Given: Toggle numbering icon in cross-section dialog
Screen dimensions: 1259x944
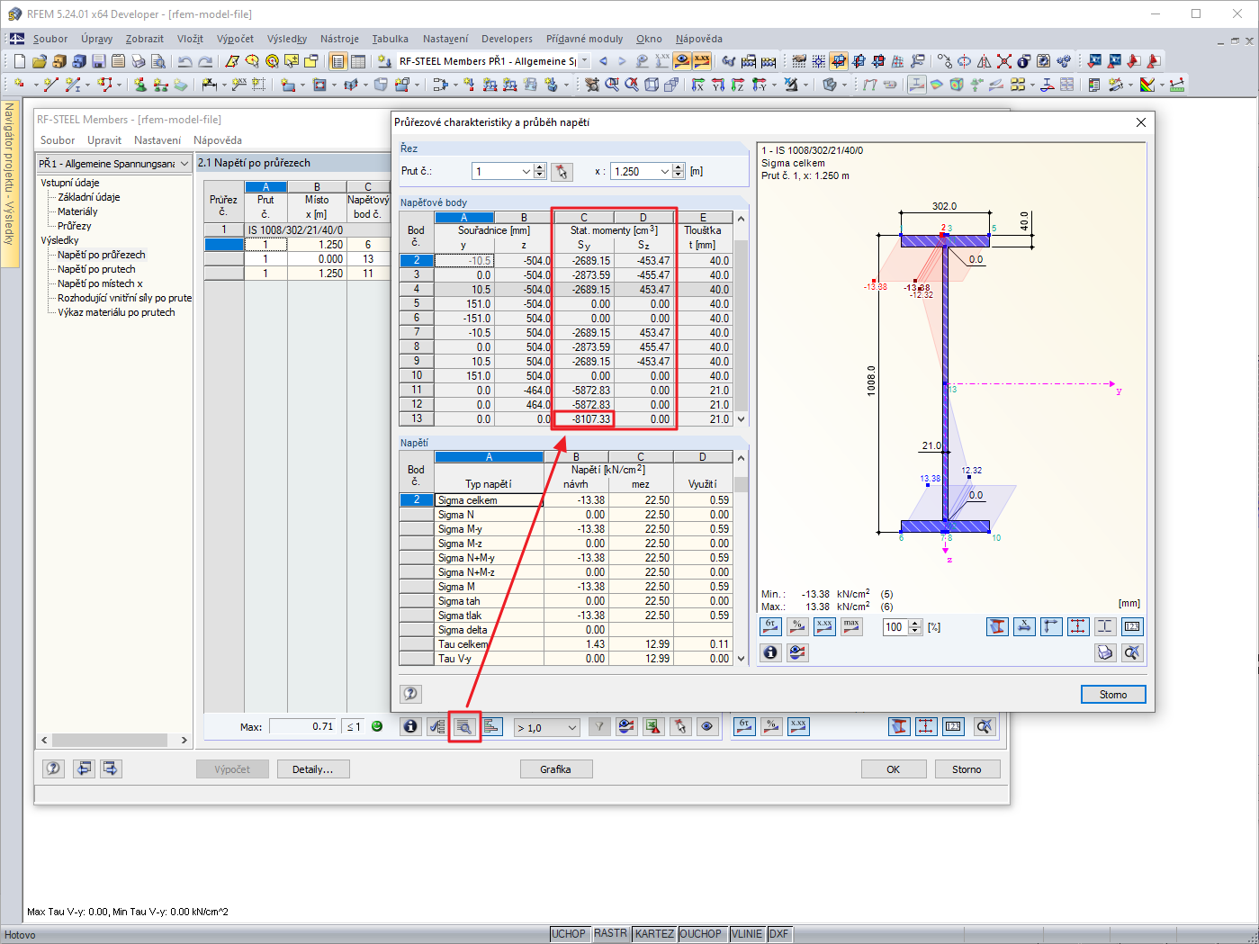Looking at the screenshot, I should click(x=1132, y=626).
